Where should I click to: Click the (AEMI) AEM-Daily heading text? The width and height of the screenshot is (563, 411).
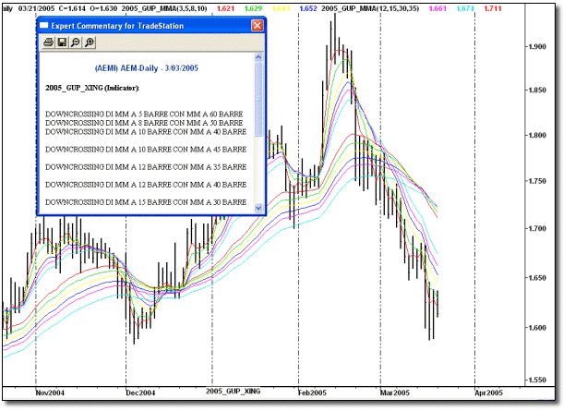coord(148,67)
